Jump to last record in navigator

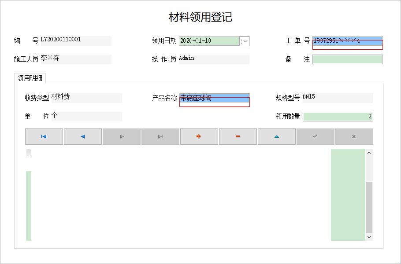pos(160,136)
